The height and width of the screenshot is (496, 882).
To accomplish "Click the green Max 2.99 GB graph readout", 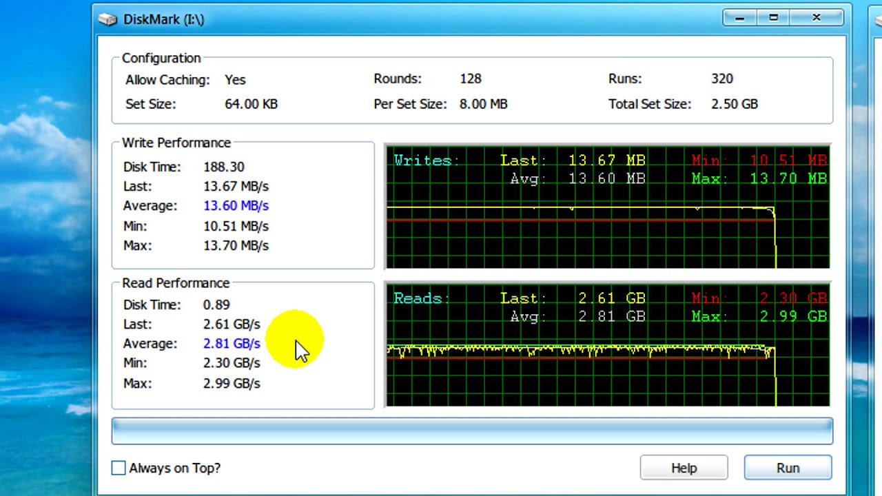I will tap(759, 317).
